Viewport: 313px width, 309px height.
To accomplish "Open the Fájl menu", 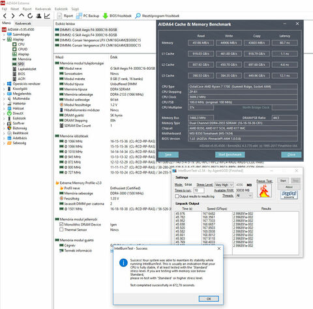I will tap(5, 9).
